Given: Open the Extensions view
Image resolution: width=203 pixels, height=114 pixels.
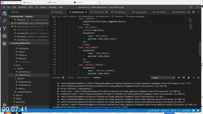Looking at the screenshot, I should point(4,44).
